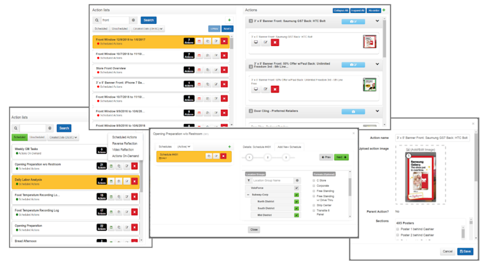This screenshot has width=486, height=265.
Task: Choose Reverse Reflection from popup menu
Action: (124, 143)
